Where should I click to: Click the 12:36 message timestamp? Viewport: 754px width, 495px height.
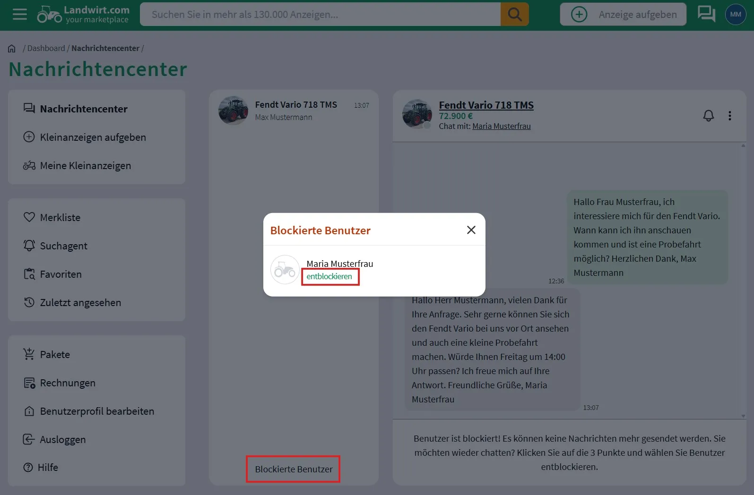(556, 281)
